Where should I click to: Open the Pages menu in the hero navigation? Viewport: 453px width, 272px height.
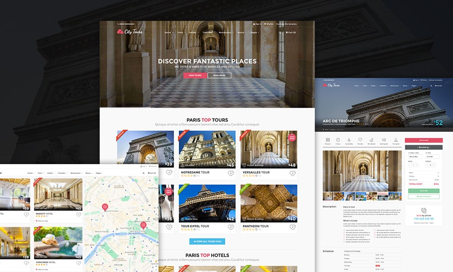pos(255,33)
